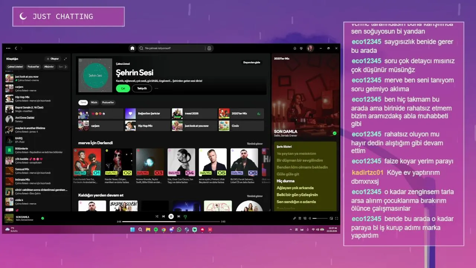Select Podcast'ler filter chip in library
The image size is (476, 268).
coord(33,67)
